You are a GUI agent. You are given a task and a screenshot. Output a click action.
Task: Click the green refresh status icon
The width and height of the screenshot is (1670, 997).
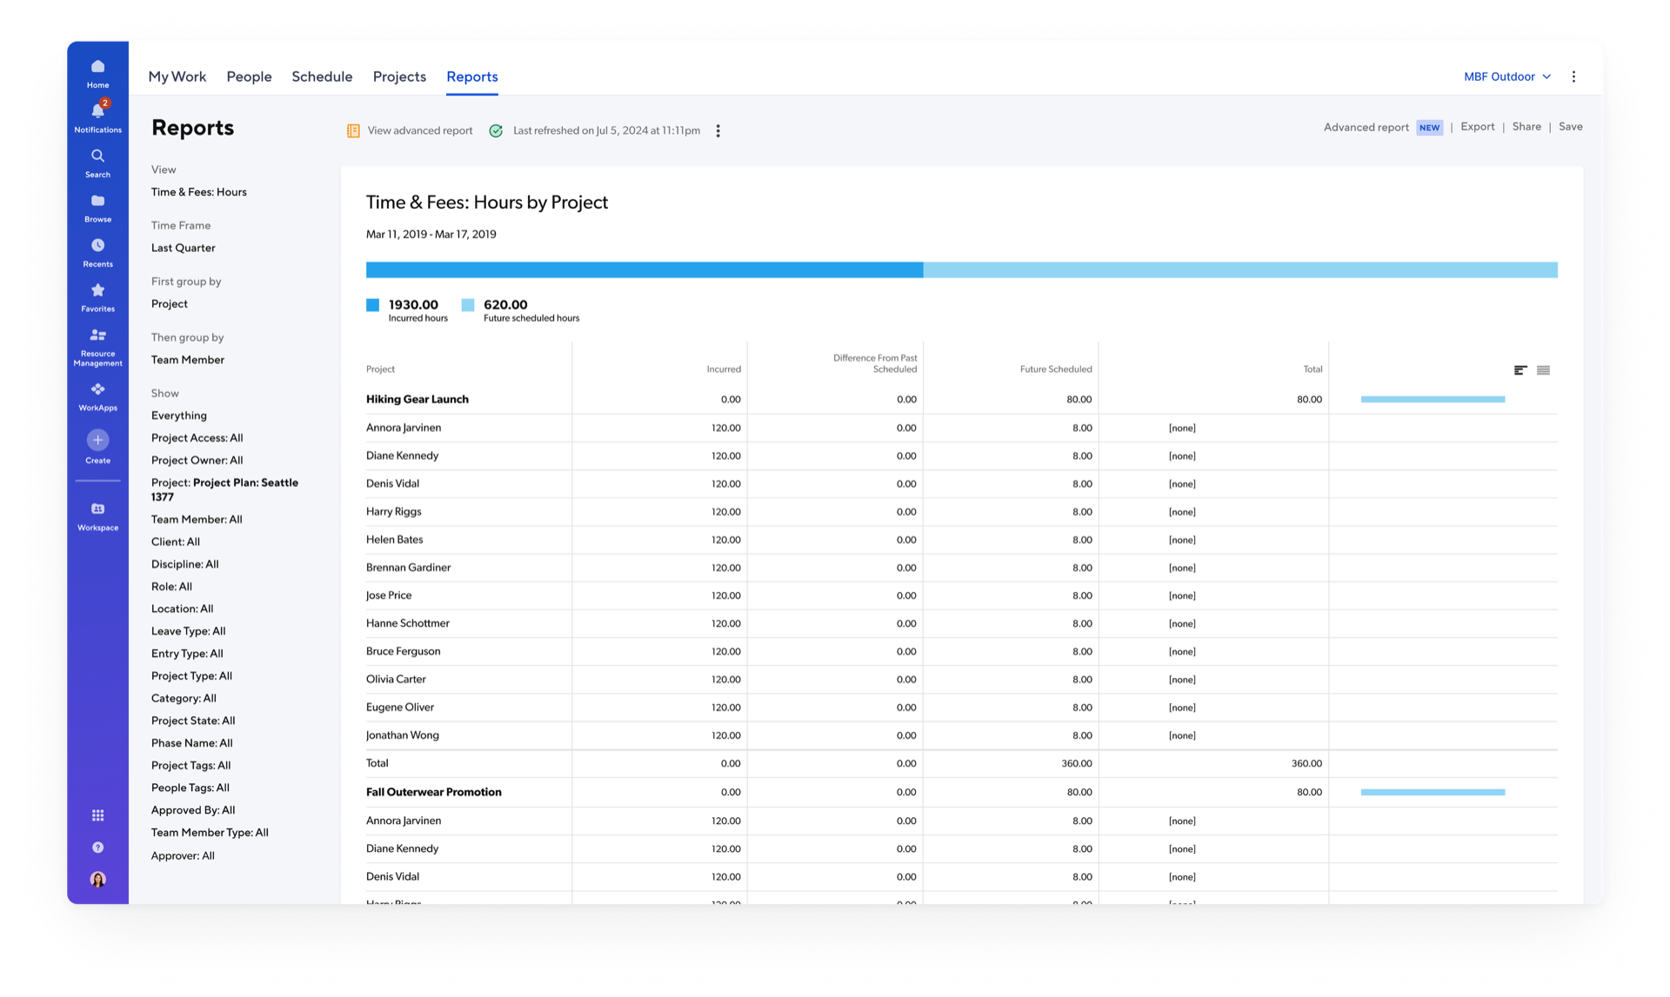click(496, 130)
